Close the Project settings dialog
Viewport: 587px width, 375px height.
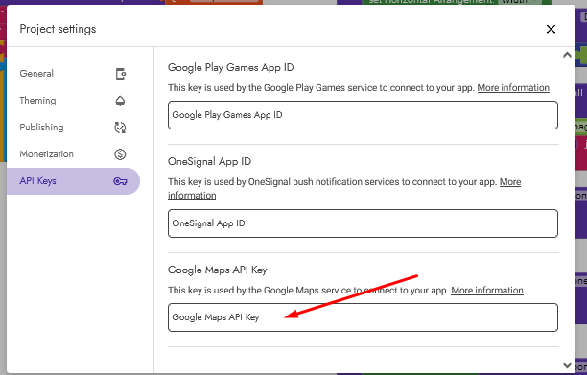point(551,29)
